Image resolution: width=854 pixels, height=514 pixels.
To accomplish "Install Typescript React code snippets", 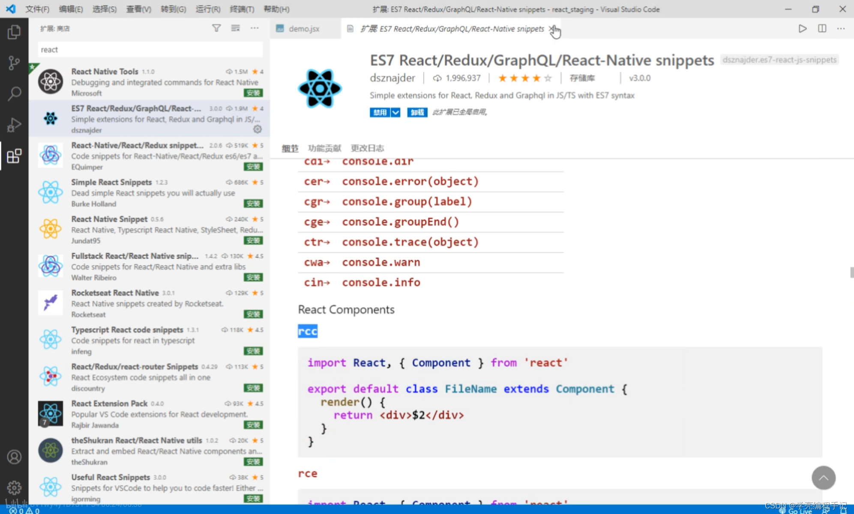I will [x=253, y=351].
